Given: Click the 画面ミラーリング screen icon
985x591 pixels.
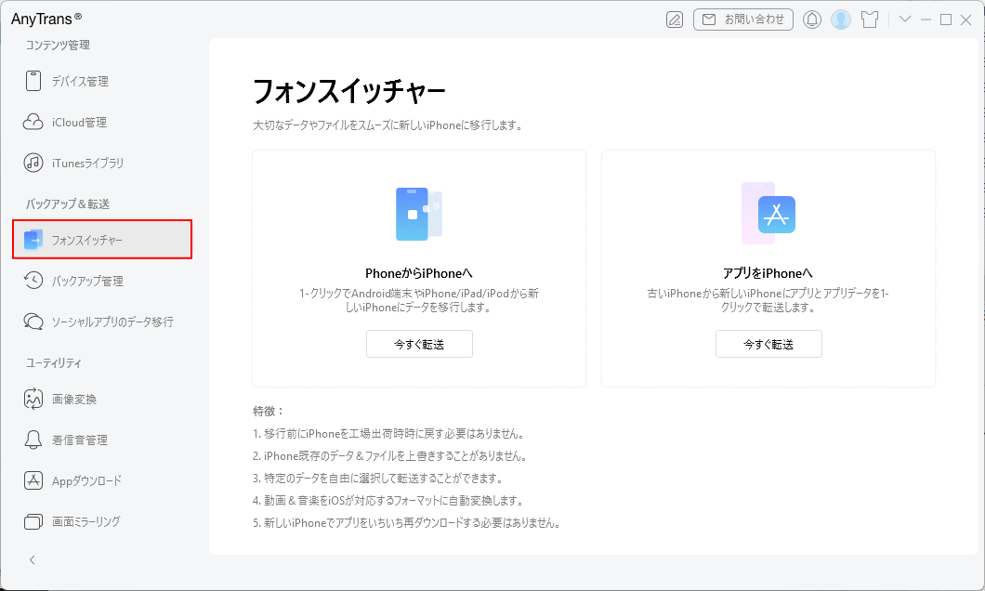Looking at the screenshot, I should 33,521.
